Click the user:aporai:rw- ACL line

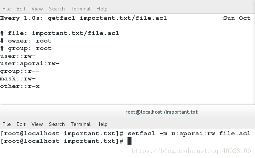tap(30, 63)
